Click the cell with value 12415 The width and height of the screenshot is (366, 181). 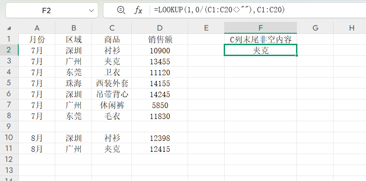[x=160, y=149]
